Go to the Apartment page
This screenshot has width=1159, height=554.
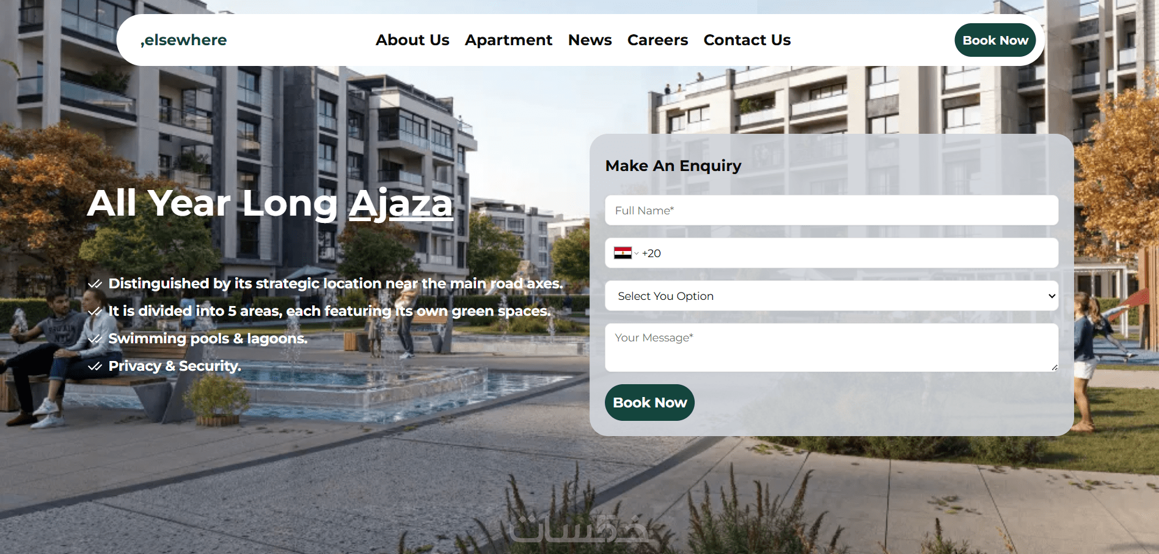[x=508, y=40]
